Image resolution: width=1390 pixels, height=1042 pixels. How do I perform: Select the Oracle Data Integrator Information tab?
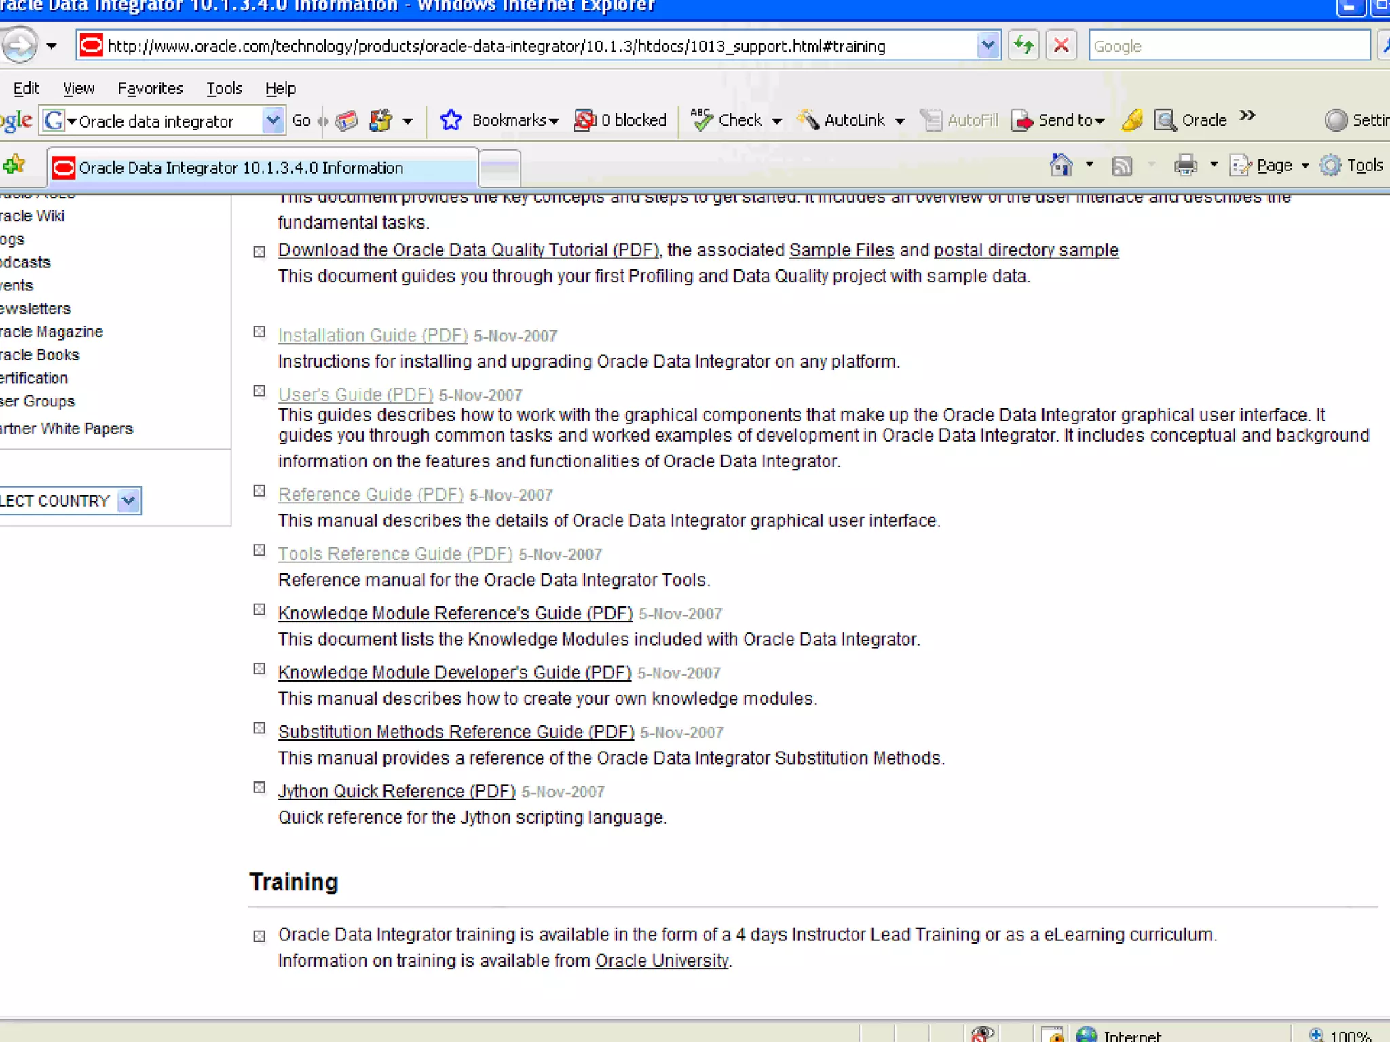tap(263, 168)
